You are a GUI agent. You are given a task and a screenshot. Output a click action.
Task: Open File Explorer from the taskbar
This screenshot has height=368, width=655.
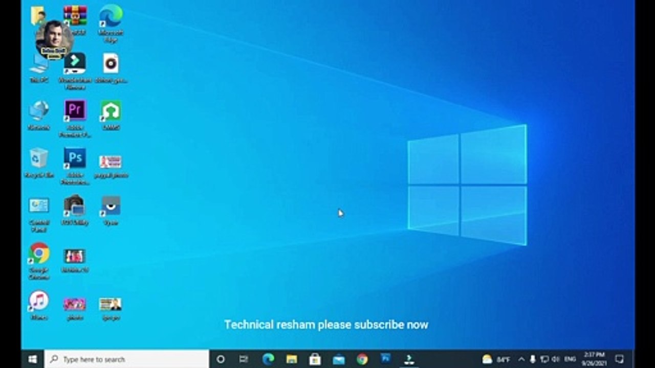[x=292, y=359]
